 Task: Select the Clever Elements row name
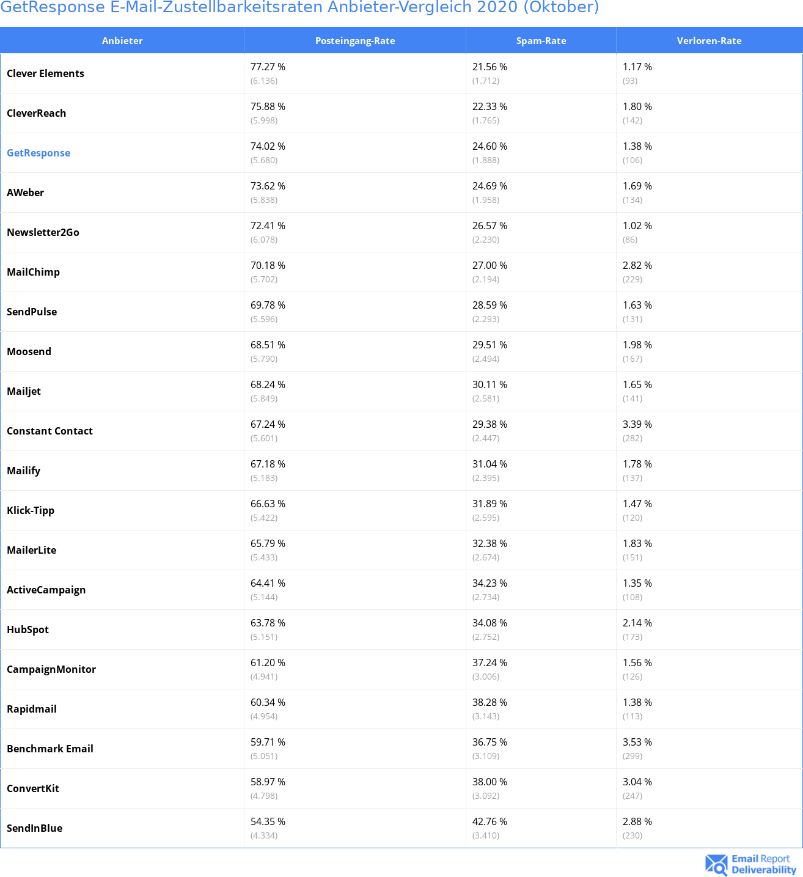pos(45,73)
